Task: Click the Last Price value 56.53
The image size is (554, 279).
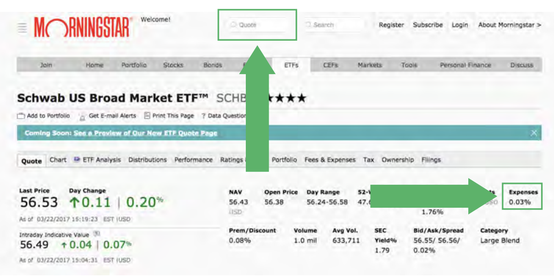Action: pyautogui.click(x=39, y=202)
